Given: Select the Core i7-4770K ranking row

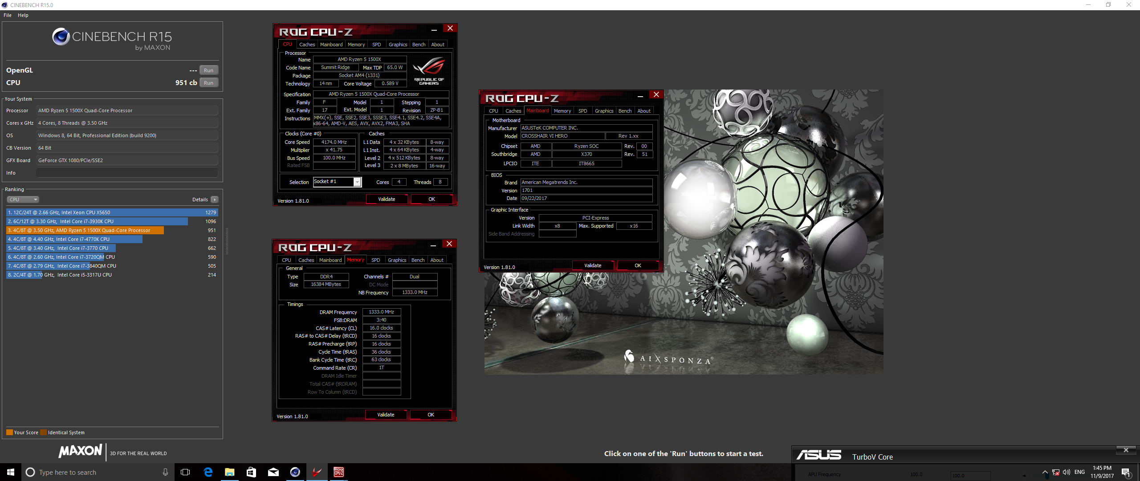Looking at the screenshot, I should (112, 239).
